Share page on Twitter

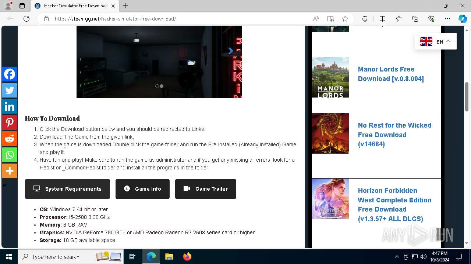[x=10, y=90]
